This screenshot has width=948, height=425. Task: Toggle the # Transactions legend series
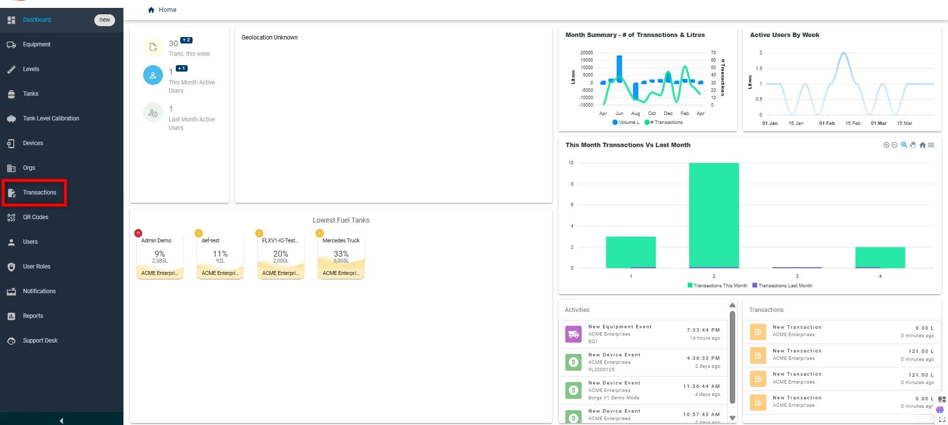[664, 122]
